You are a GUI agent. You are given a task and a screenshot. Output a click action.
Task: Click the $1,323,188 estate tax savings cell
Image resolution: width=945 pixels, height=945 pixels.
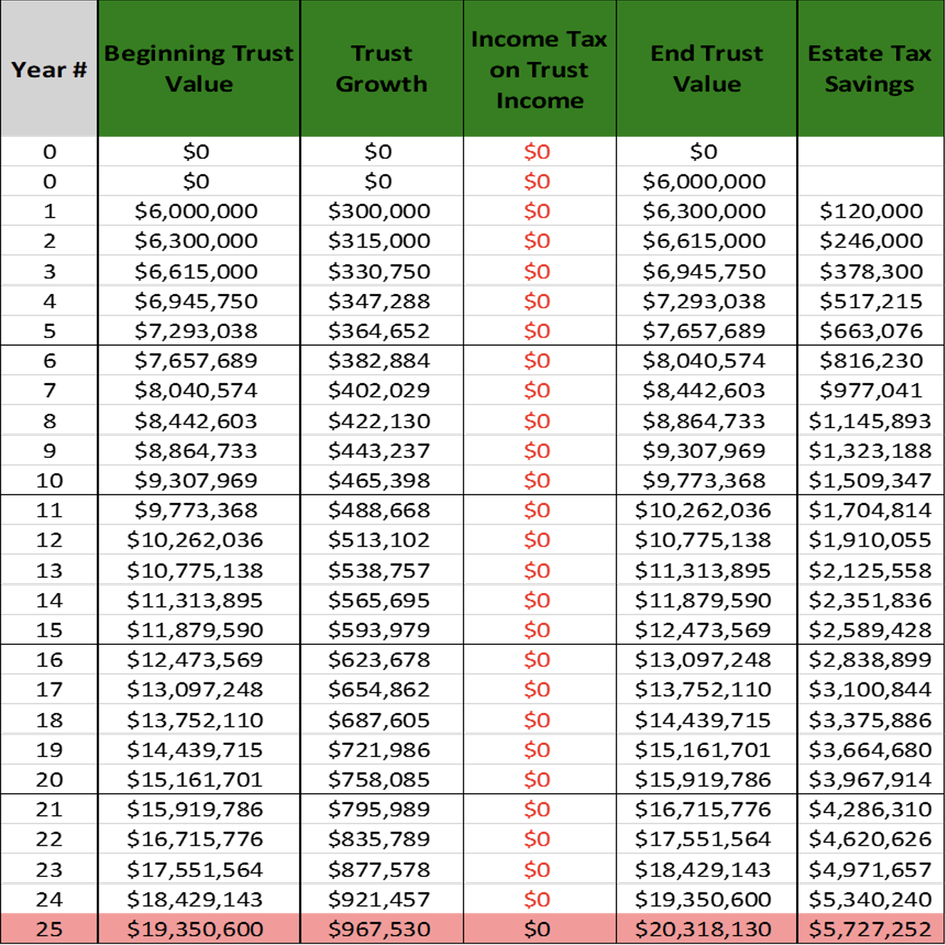871,450
